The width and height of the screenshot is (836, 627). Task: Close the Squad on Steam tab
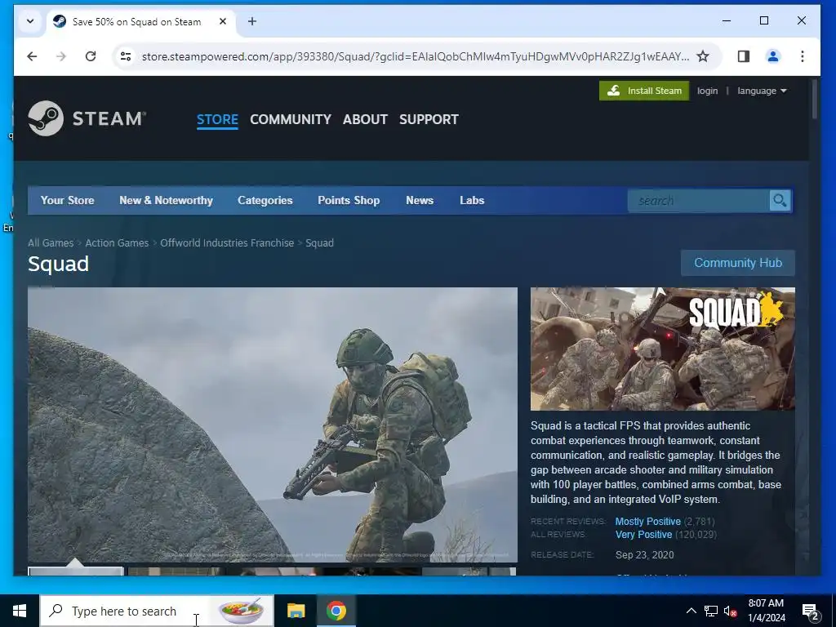tap(223, 21)
